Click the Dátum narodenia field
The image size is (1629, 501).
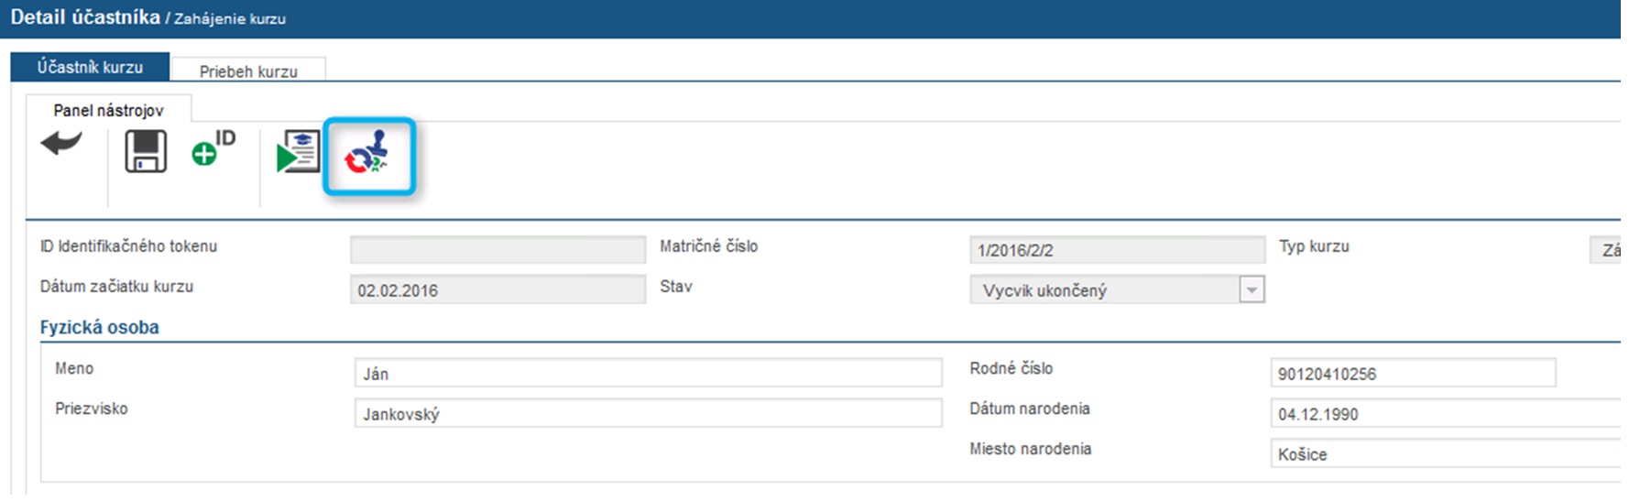pyautogui.click(x=1445, y=414)
